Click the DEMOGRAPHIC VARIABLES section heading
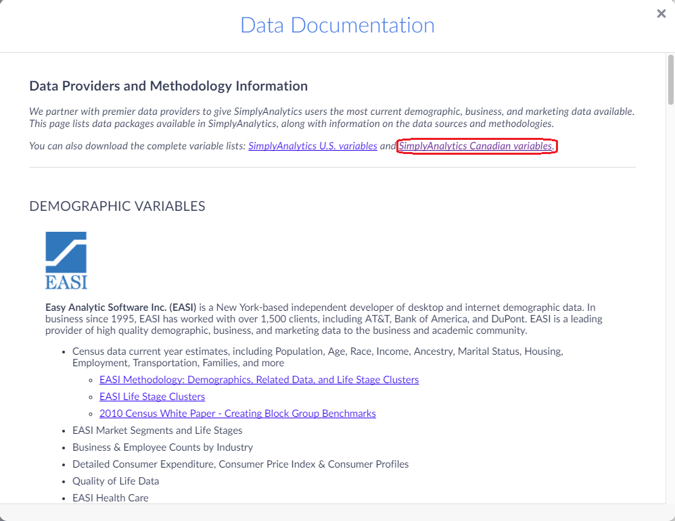This screenshot has height=521, width=675. 117,206
